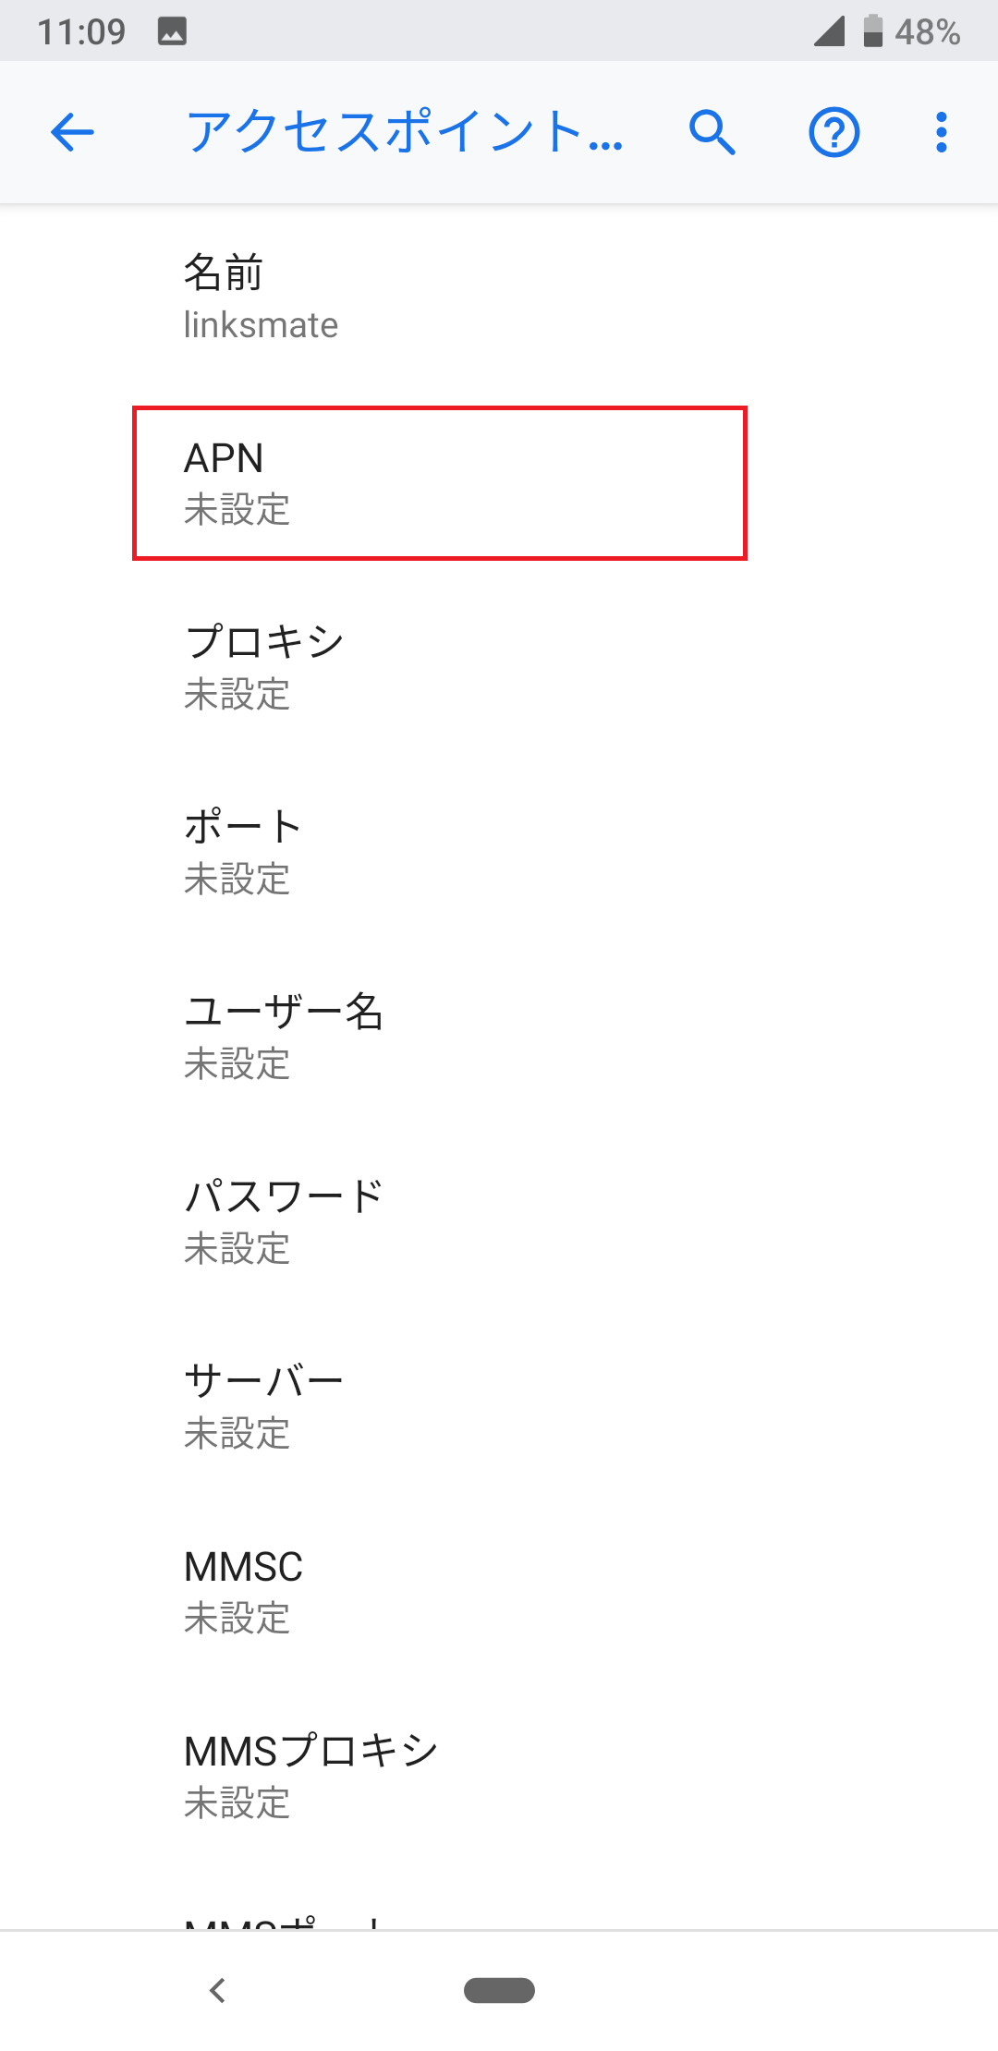Edit the 名前 field showing linksmate

click(439, 296)
